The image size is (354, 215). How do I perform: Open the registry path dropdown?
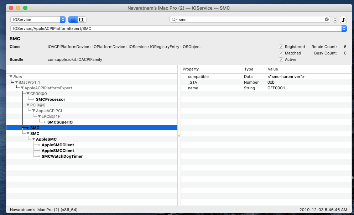pos(344,28)
